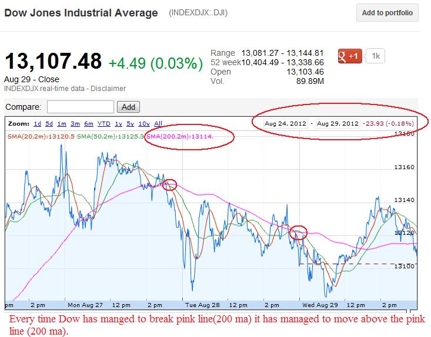Screen dimensions: 431x337
Task: Edit end date Aug 29, 2012 field
Action: pos(338,123)
